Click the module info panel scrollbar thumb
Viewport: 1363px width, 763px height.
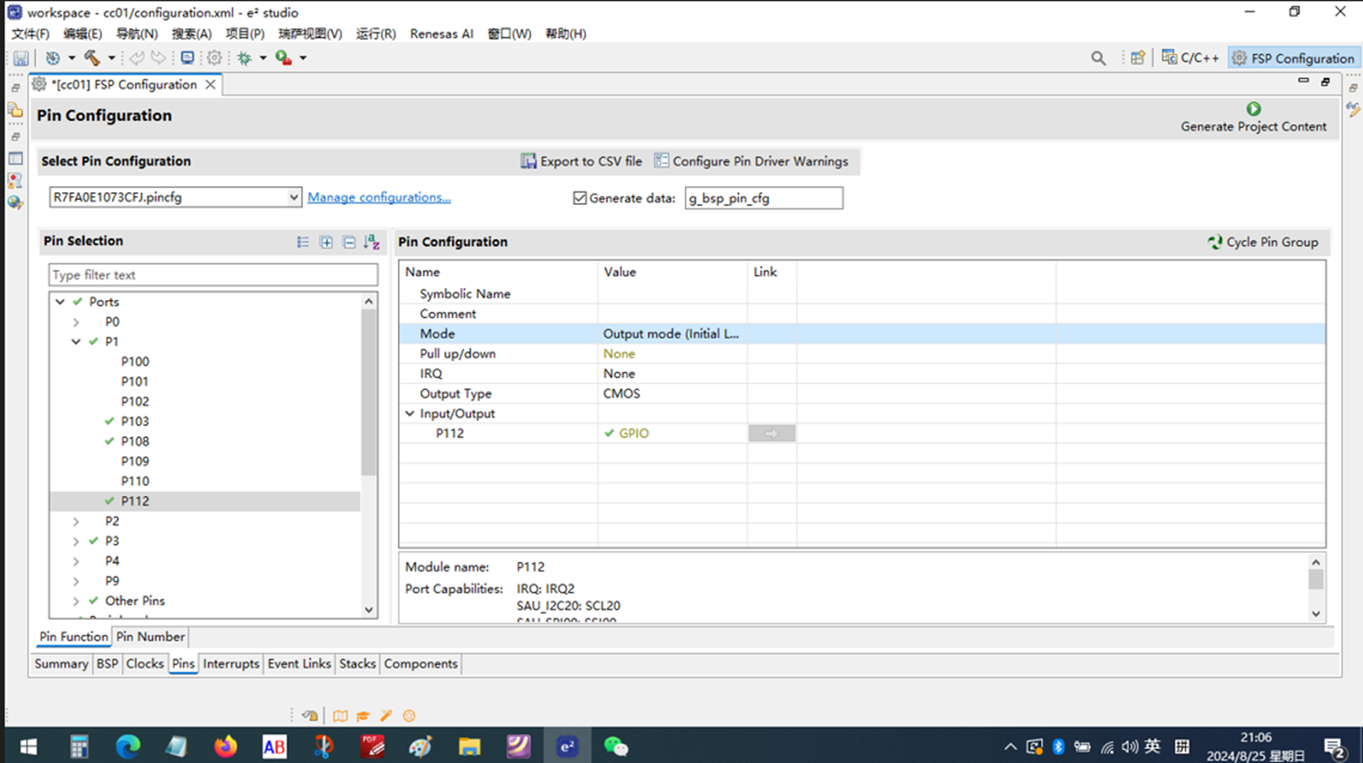1316,579
